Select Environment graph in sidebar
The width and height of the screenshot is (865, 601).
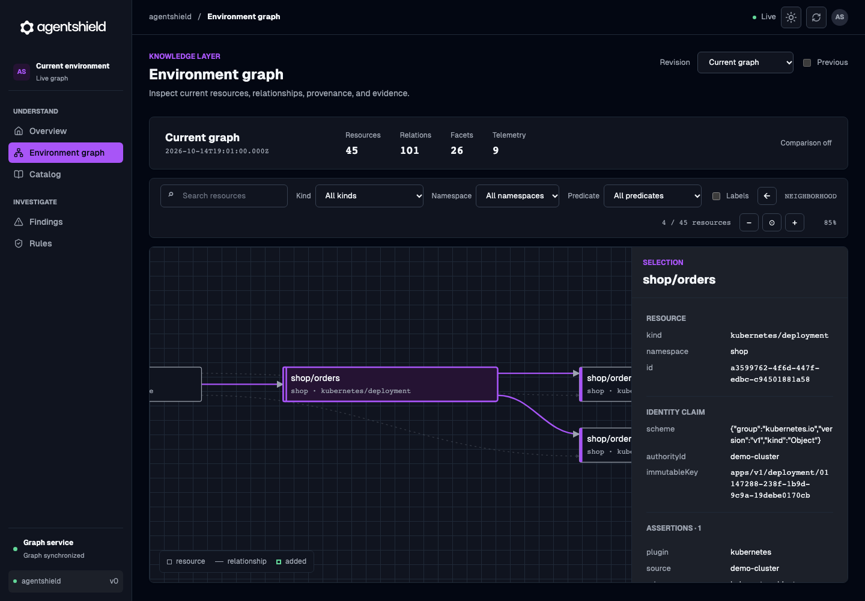[65, 153]
